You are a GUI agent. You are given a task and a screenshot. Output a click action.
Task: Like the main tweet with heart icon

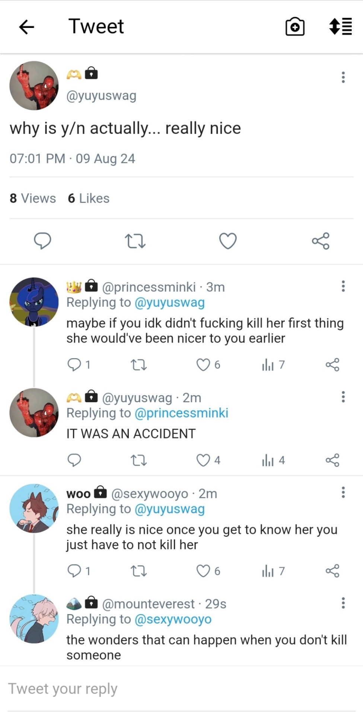(228, 241)
